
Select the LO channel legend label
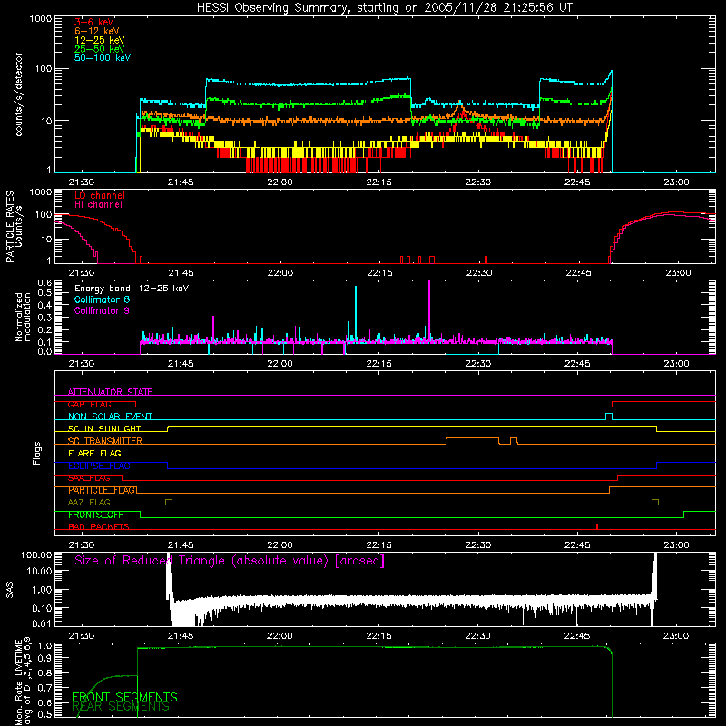pos(100,195)
